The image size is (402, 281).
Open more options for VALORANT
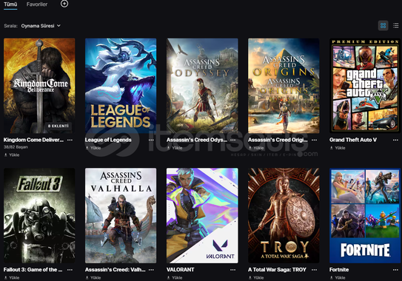point(232,270)
